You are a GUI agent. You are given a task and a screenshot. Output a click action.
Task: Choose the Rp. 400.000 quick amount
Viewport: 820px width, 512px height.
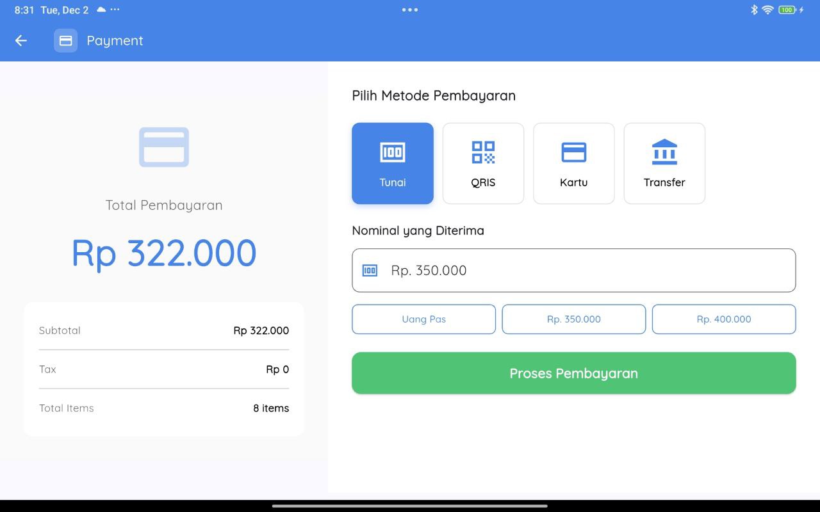point(723,319)
